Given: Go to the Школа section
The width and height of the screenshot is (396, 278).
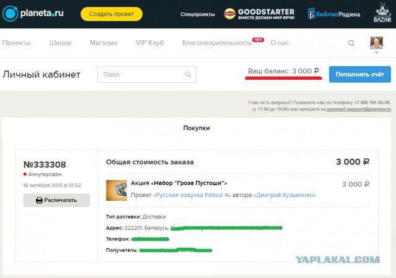Looking at the screenshot, I should [60, 43].
